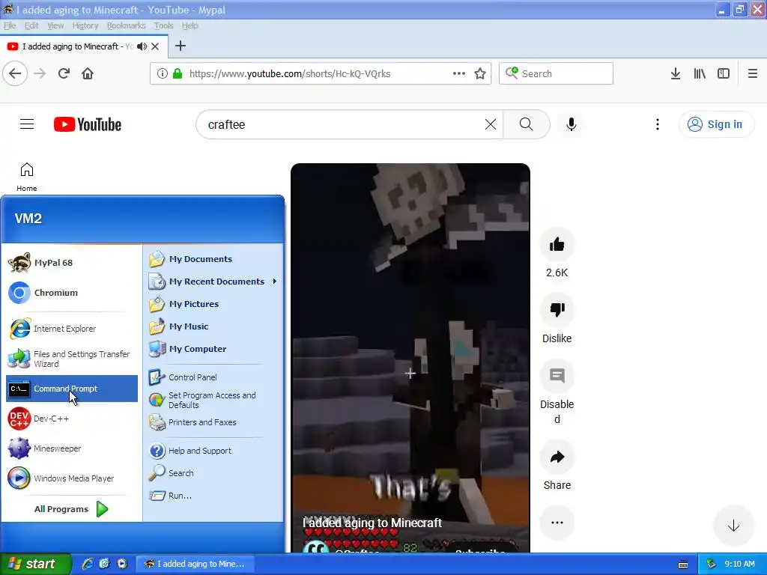Viewport: 767px width, 575px height.
Task: Share the short using the arrow icon
Action: click(x=557, y=457)
